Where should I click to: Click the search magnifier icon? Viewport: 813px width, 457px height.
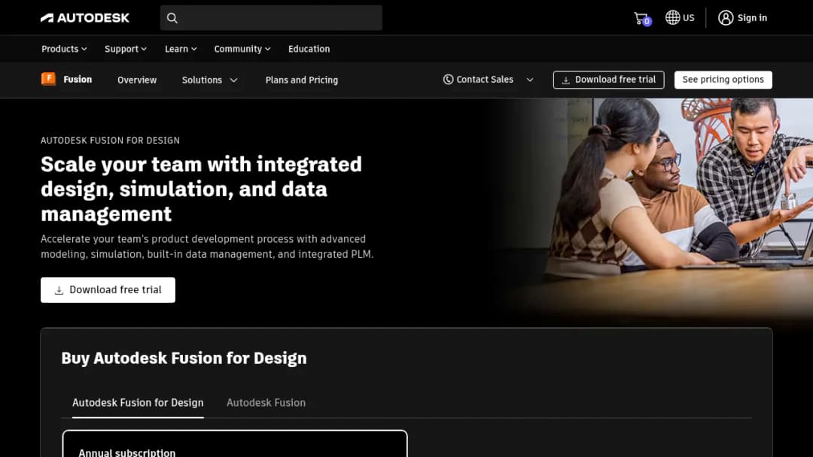pos(172,18)
